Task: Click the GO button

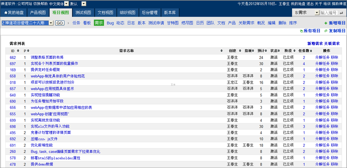Action: pos(60,23)
